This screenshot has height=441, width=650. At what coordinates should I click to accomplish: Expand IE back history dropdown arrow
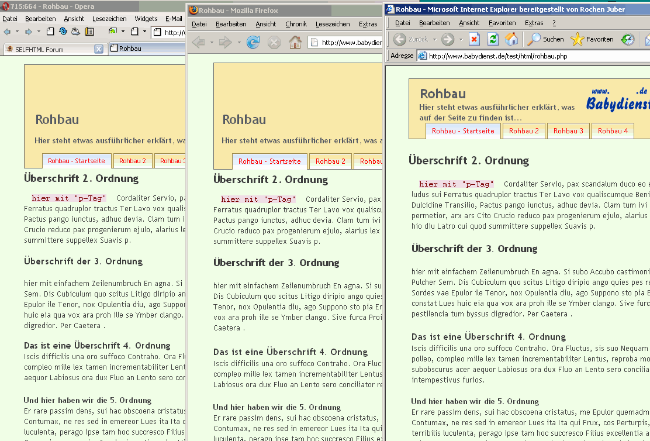coord(434,39)
